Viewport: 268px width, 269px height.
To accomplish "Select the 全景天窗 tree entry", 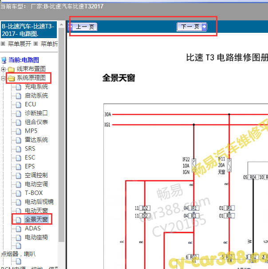I will click(36, 220).
